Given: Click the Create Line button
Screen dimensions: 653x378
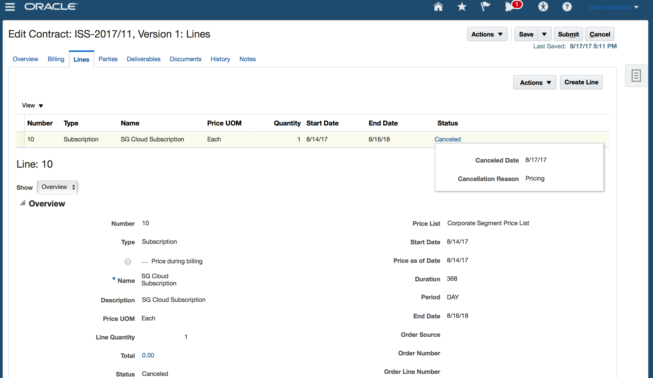Looking at the screenshot, I should pos(581,83).
